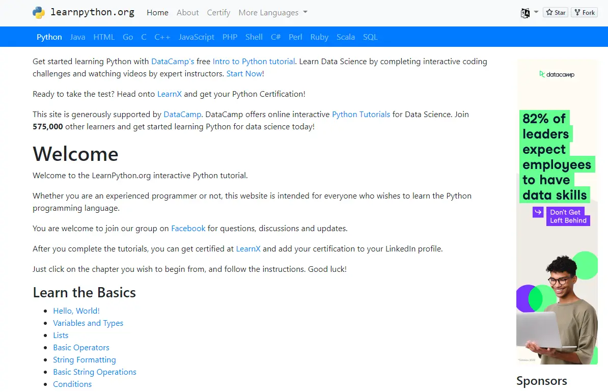
Task: Switch to the Perl tab
Action: pyautogui.click(x=295, y=37)
